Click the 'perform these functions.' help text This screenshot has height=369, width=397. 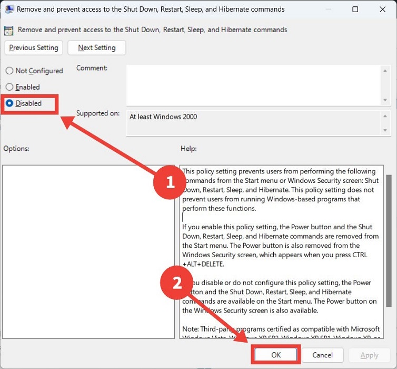pyautogui.click(x=219, y=208)
